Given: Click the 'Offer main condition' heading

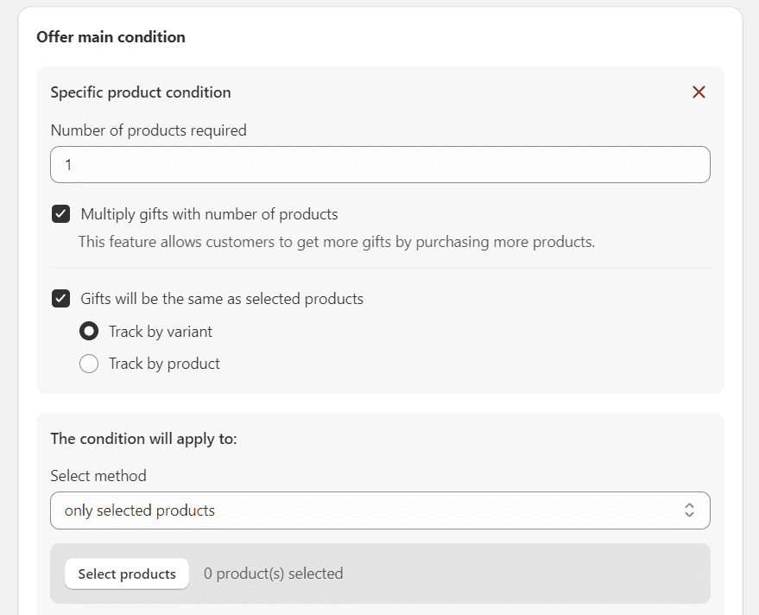Looking at the screenshot, I should tap(111, 37).
